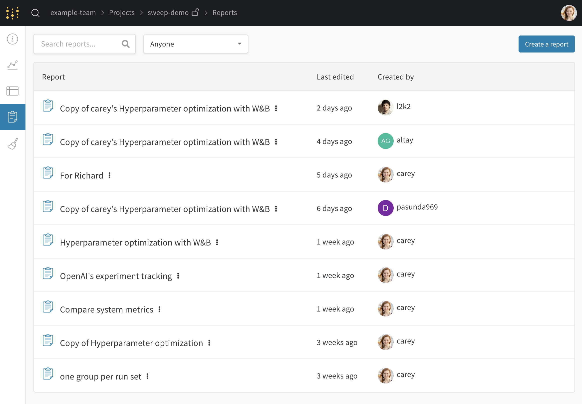Open options menu for one group per run set
The height and width of the screenshot is (404, 582).
(x=147, y=376)
